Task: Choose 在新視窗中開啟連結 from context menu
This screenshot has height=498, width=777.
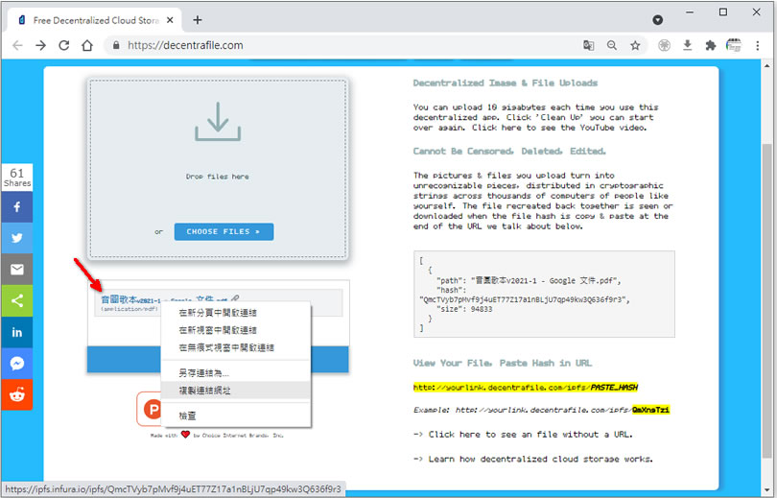Action: tap(236, 330)
